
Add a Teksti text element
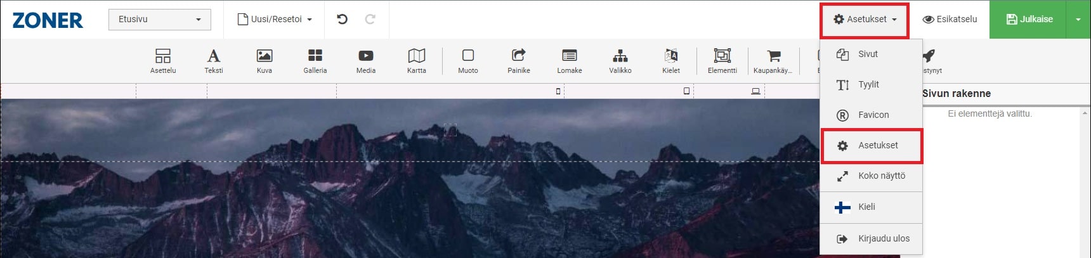tap(214, 61)
